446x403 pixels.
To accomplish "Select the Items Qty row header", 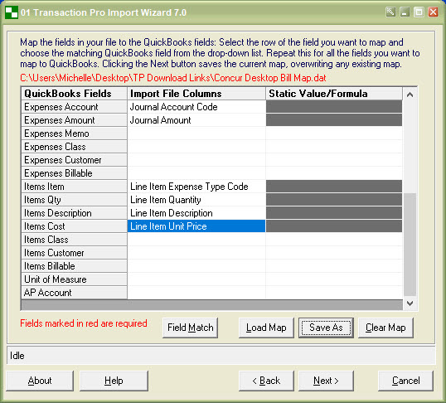I will 74,200.
